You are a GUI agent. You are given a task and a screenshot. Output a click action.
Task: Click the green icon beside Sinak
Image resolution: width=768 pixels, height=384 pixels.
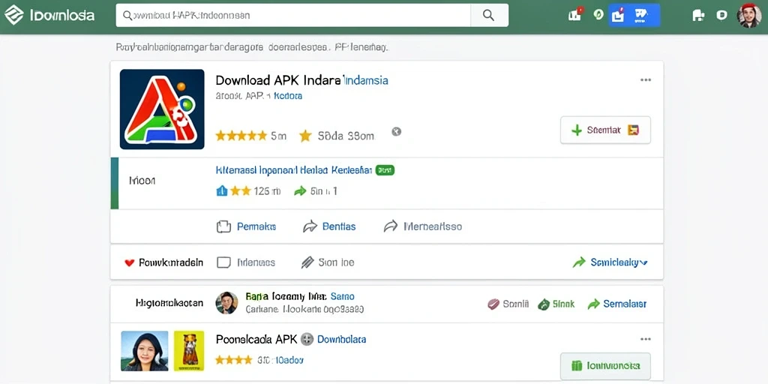pos(544,304)
